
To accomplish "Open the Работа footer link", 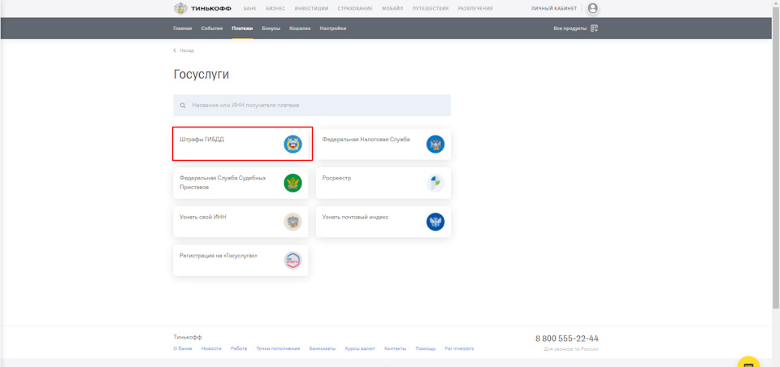I will point(239,348).
